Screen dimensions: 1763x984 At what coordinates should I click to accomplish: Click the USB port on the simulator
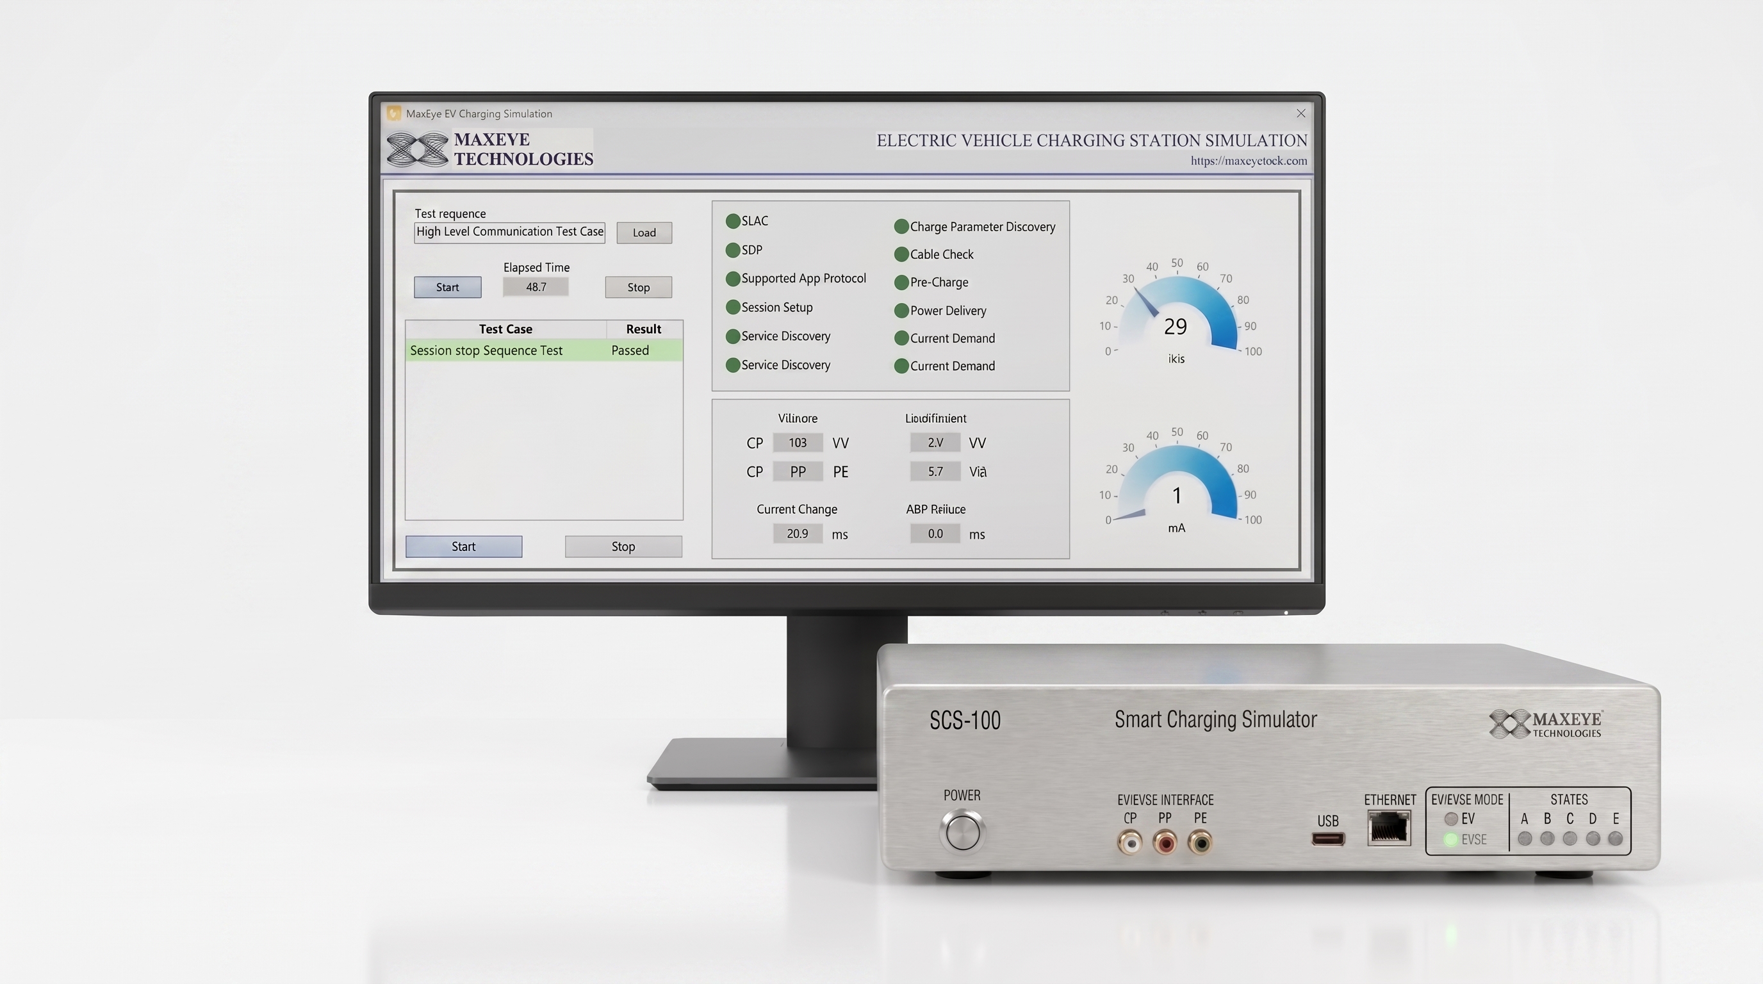(1329, 839)
